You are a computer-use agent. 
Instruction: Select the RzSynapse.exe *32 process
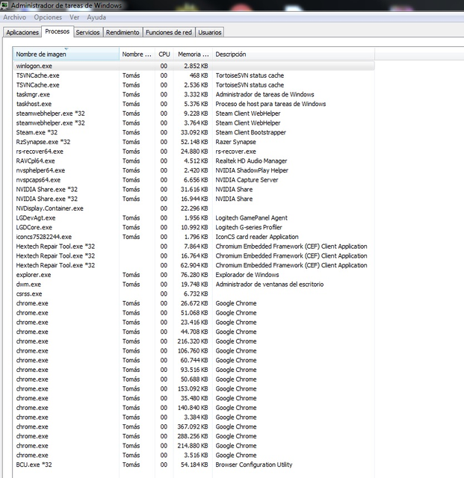pos(194,142)
